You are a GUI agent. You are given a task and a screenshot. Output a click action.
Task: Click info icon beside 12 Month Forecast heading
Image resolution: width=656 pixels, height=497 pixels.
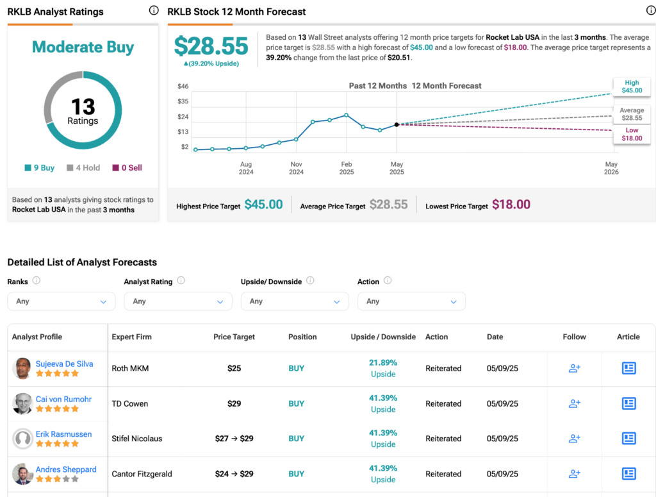tap(651, 10)
